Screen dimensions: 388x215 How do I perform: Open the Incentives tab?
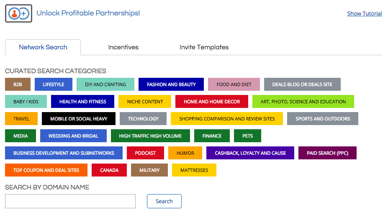click(x=123, y=47)
